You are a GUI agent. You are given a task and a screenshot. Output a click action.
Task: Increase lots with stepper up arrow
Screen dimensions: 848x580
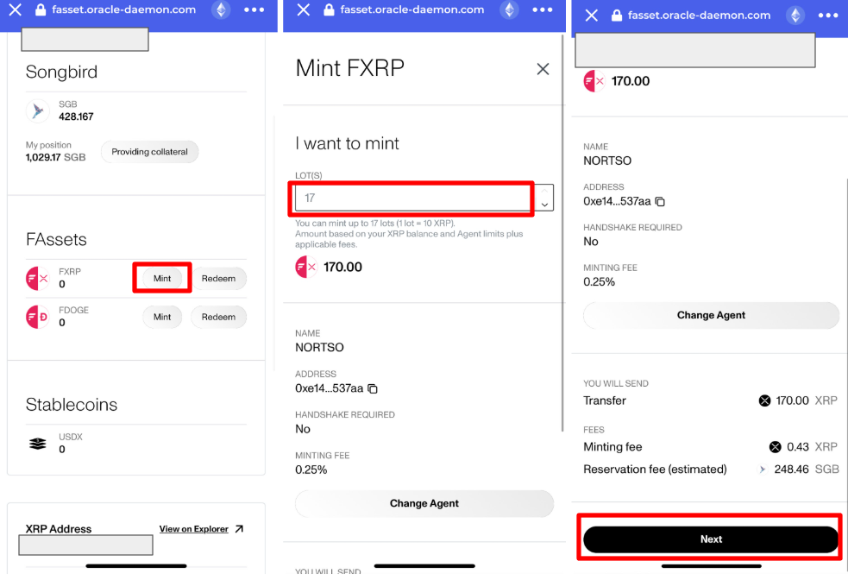[544, 191]
